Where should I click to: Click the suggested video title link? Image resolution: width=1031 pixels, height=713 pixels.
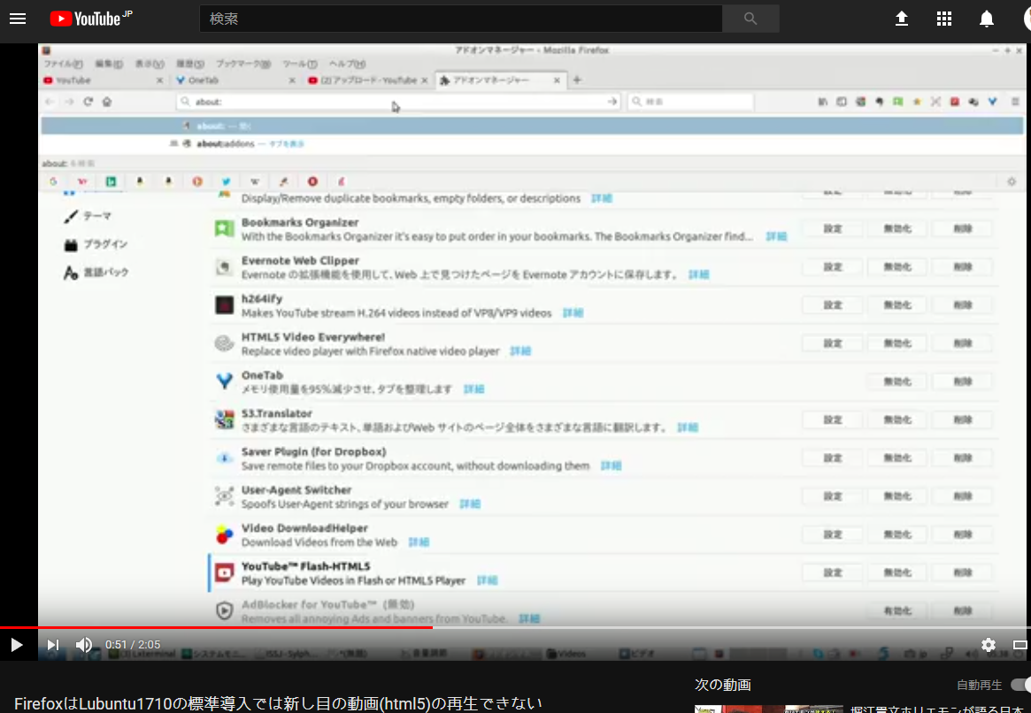[x=938, y=709]
